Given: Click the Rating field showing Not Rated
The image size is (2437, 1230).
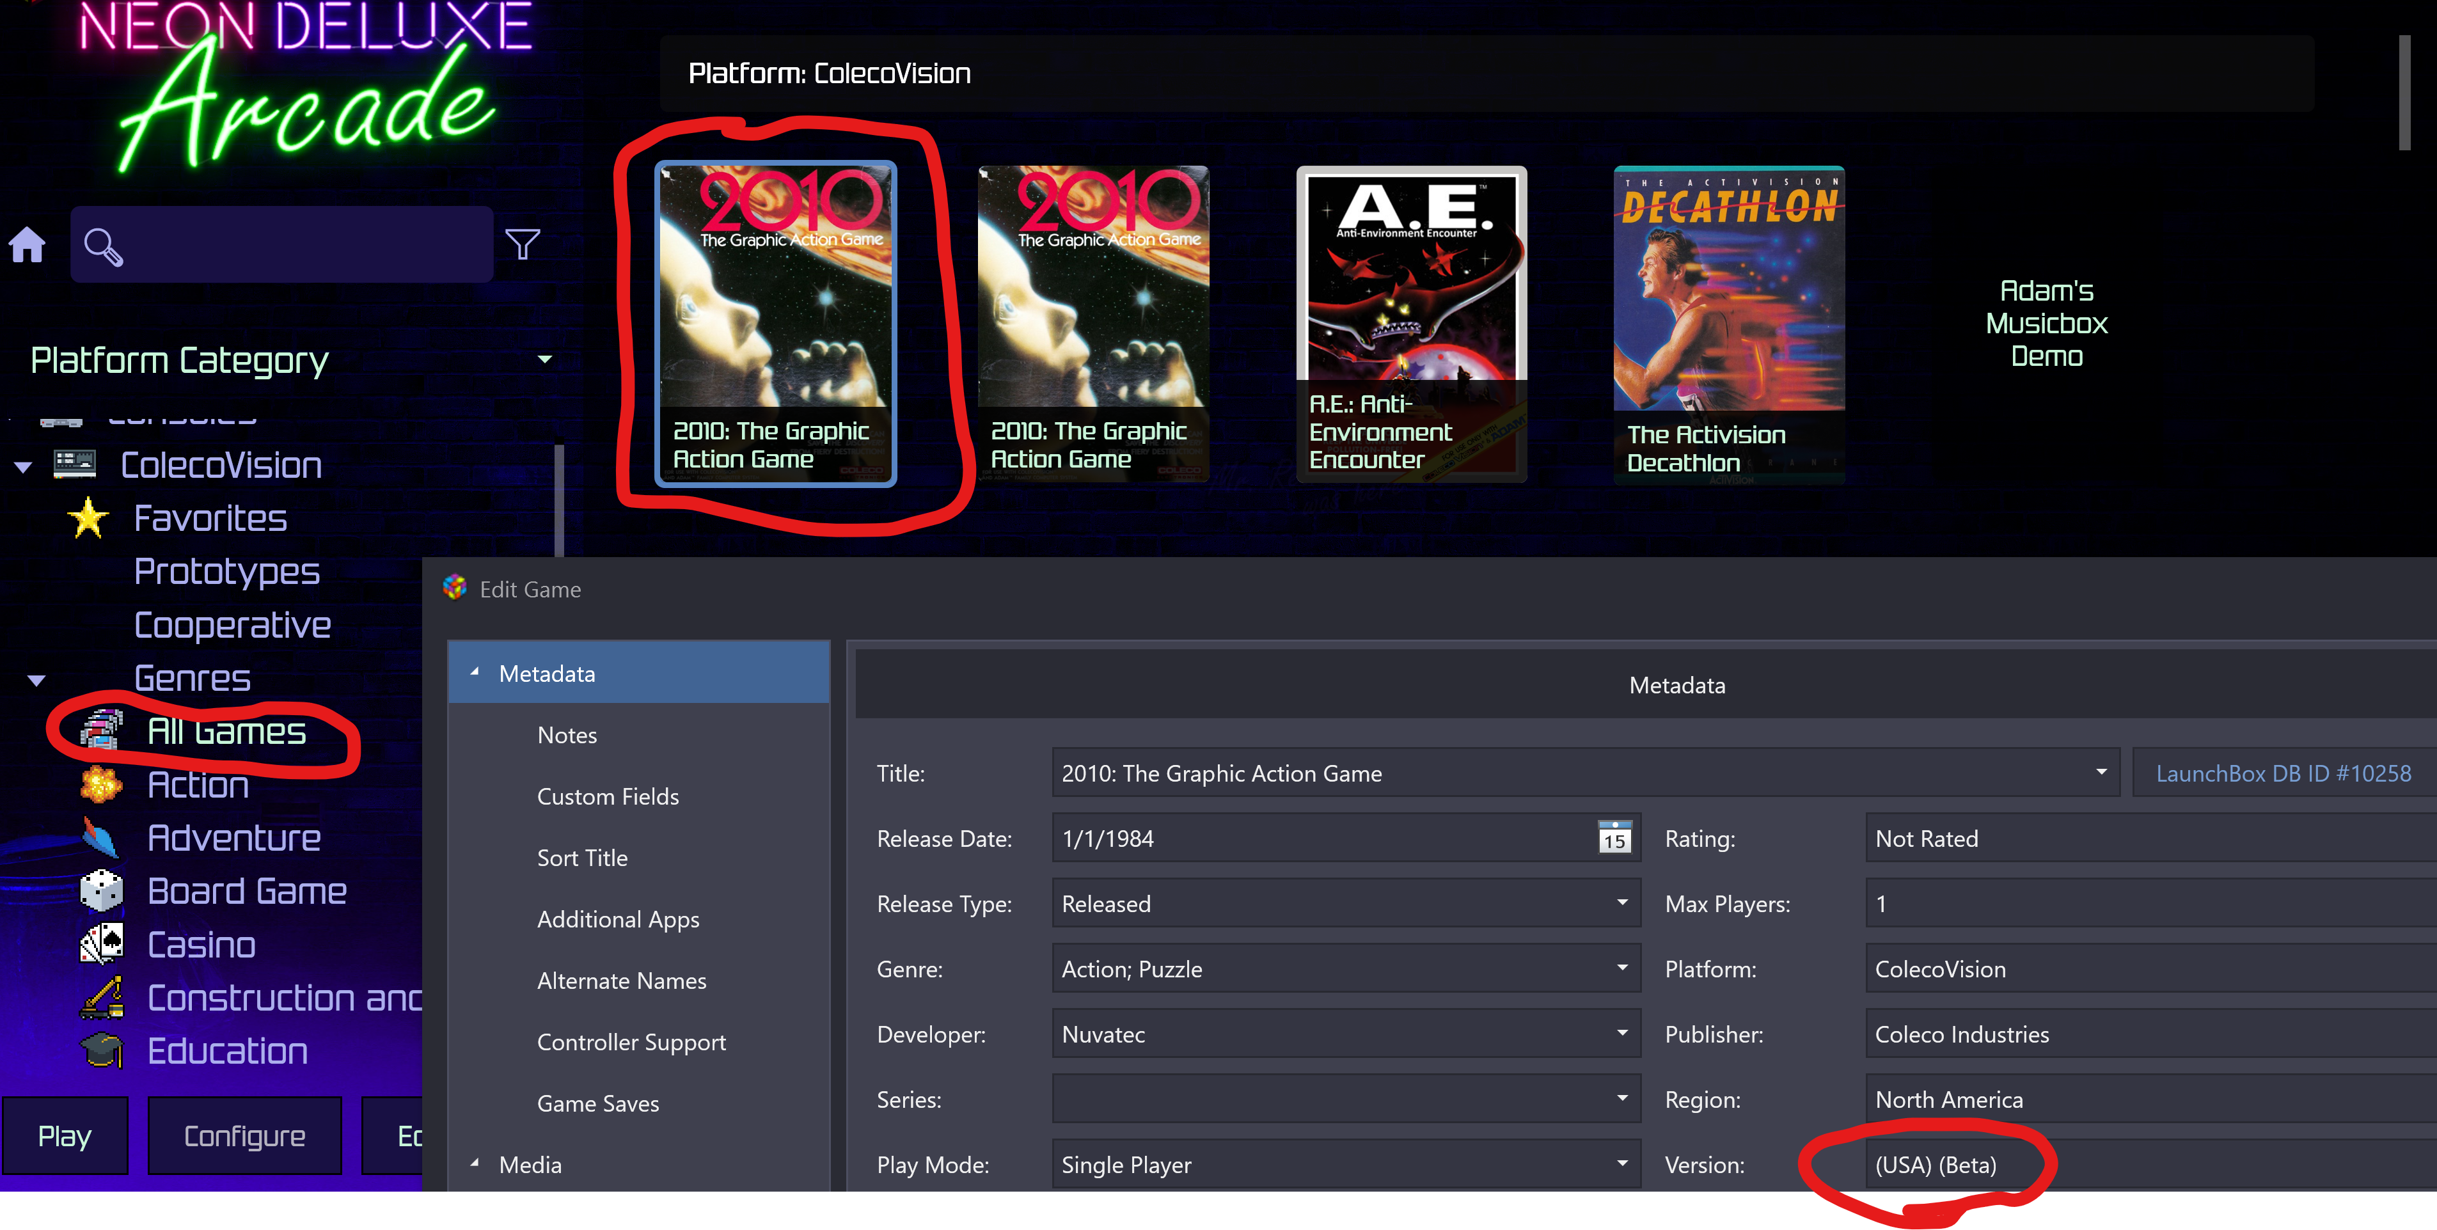Looking at the screenshot, I should tap(2150, 837).
